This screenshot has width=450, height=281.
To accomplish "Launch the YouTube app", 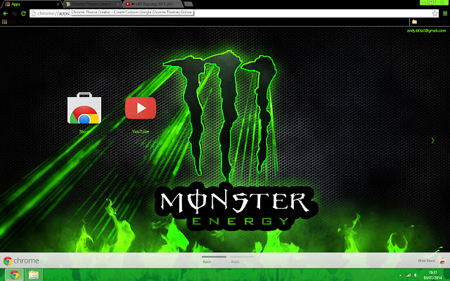I will pos(141,108).
